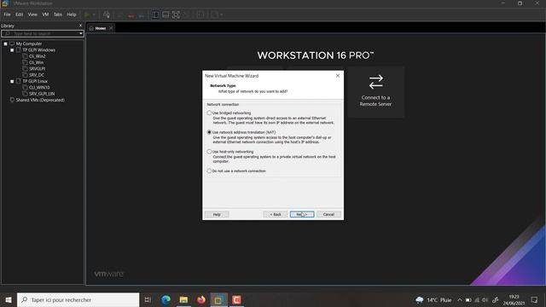546x307 pixels.
Task: Open the Library search dropdown arrow
Action: coord(81,33)
